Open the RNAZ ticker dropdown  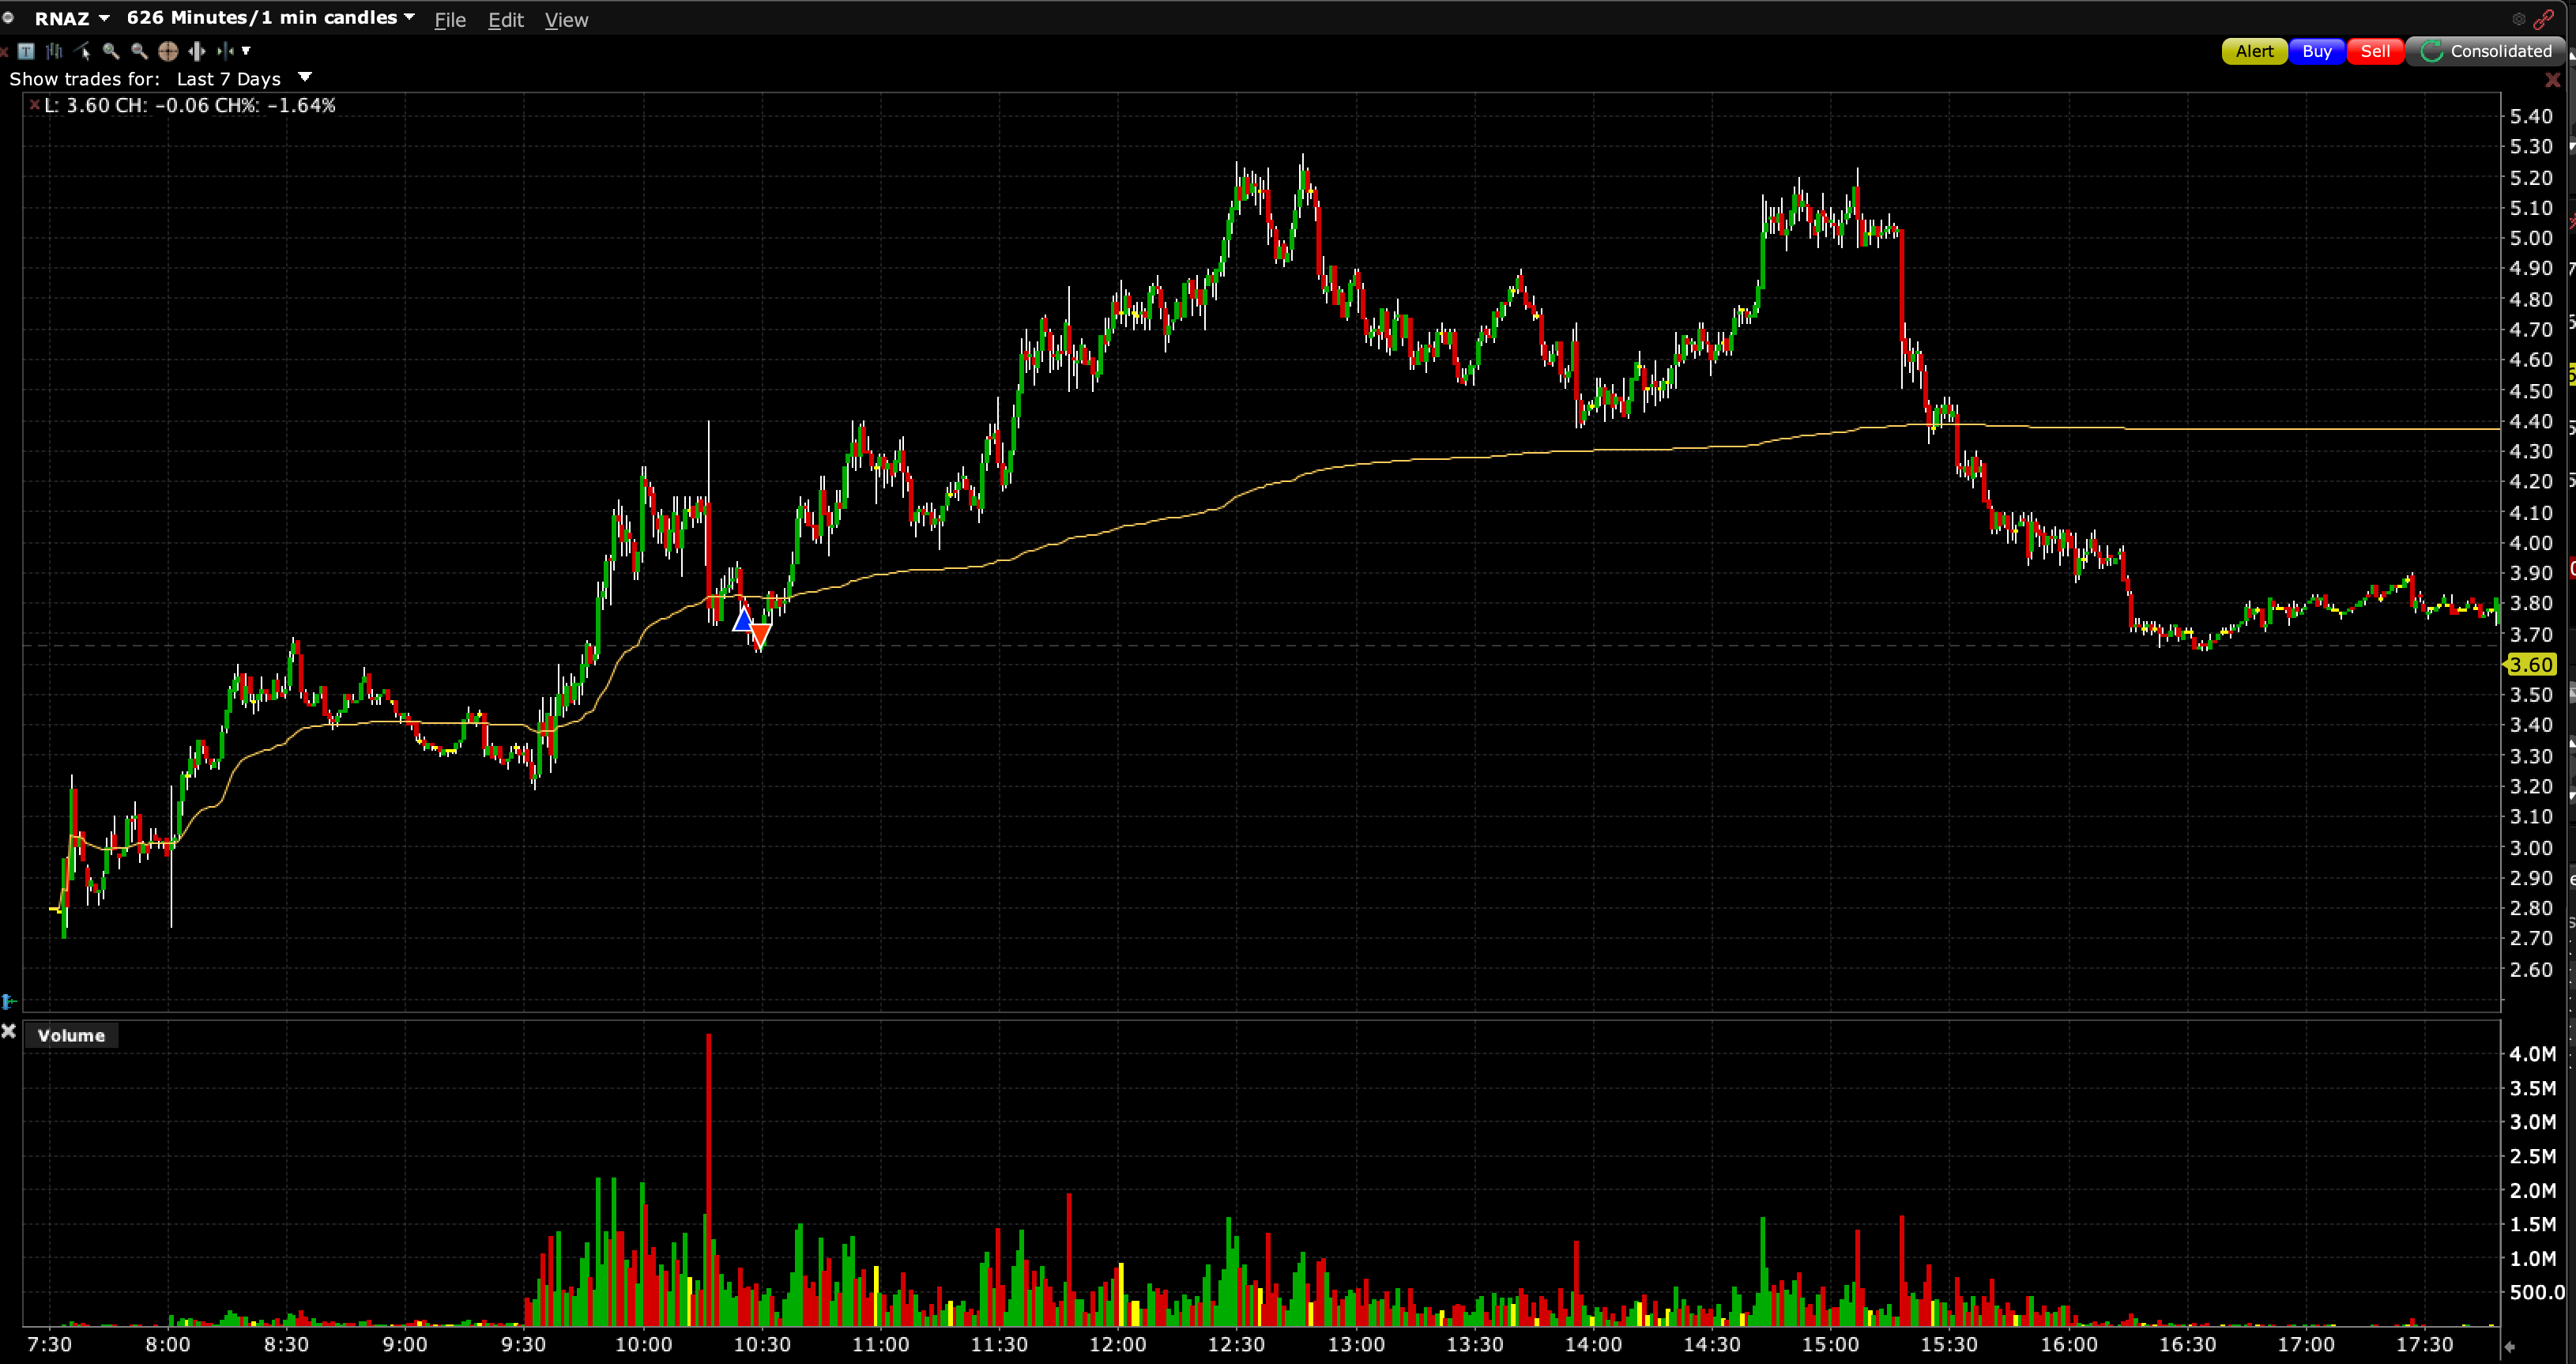(104, 18)
